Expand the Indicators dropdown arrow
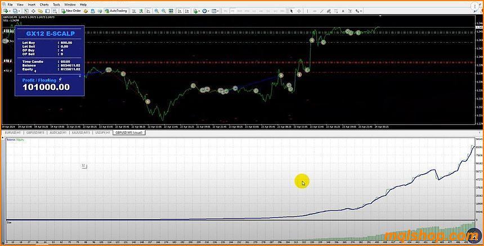 point(199,11)
